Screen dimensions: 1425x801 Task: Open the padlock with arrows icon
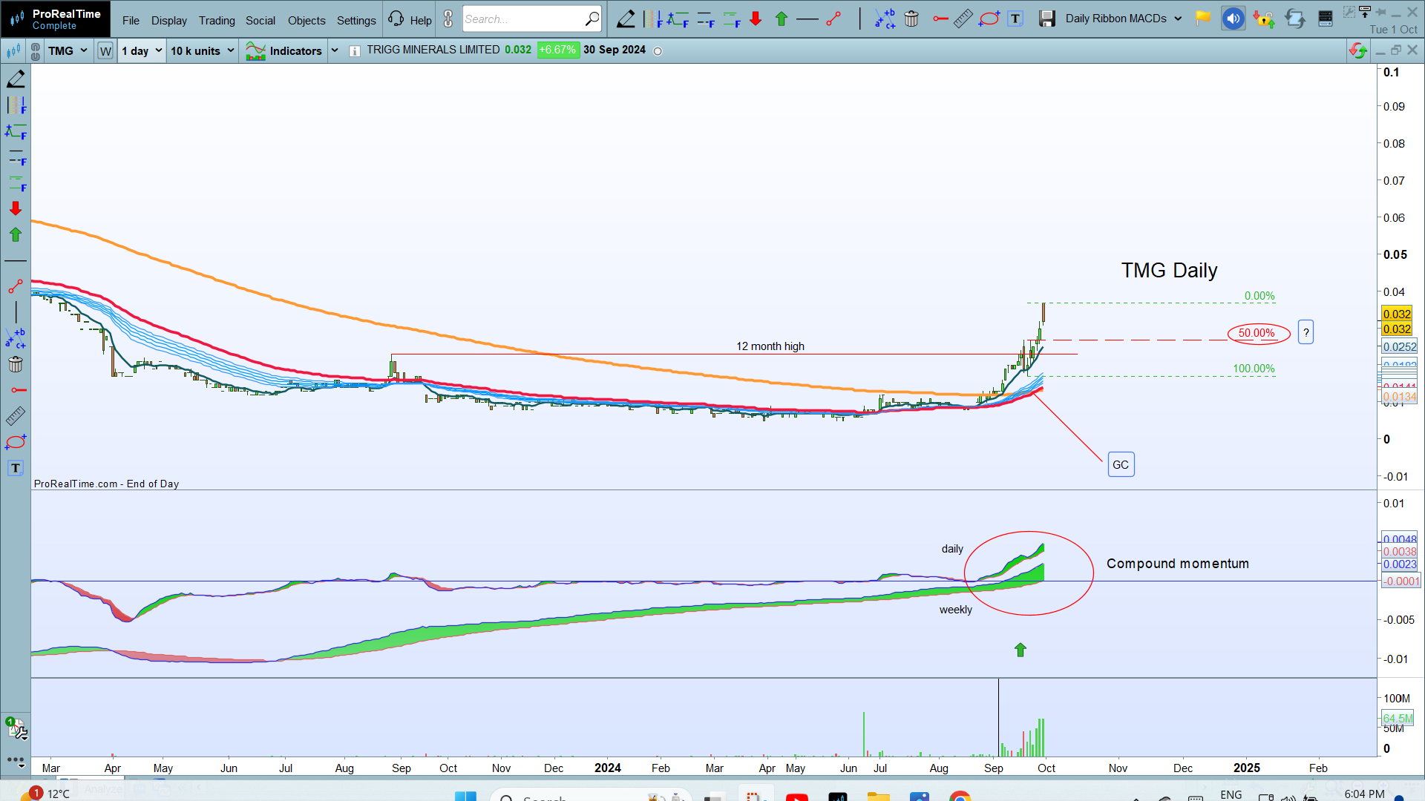[x=1263, y=19]
